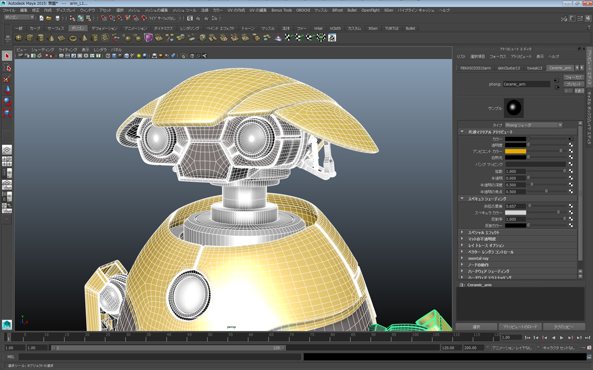593x370 pixels.
Task: Toggle the checker map button for バンプ マッピング
Action: pyautogui.click(x=571, y=164)
